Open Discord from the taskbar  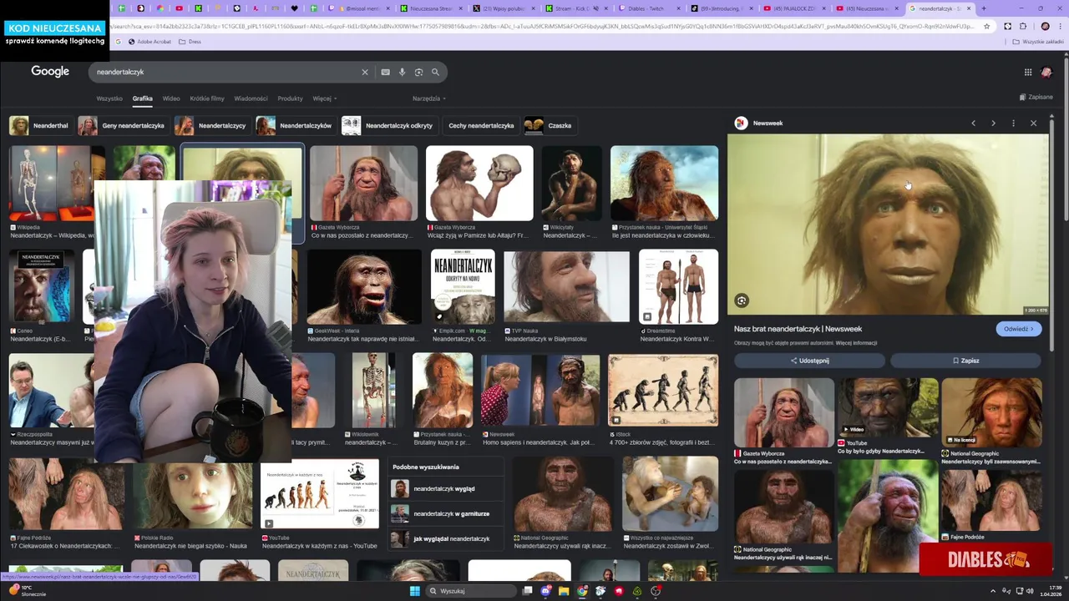pos(545,591)
